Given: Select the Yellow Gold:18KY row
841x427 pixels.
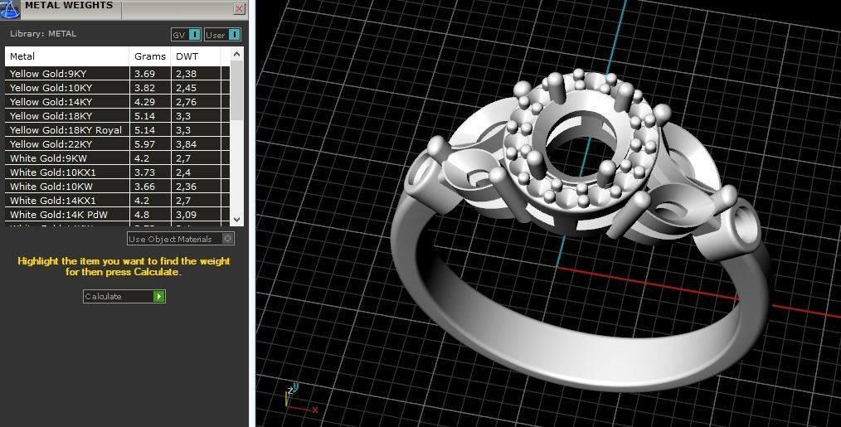Looking at the screenshot, I should pyautogui.click(x=118, y=116).
